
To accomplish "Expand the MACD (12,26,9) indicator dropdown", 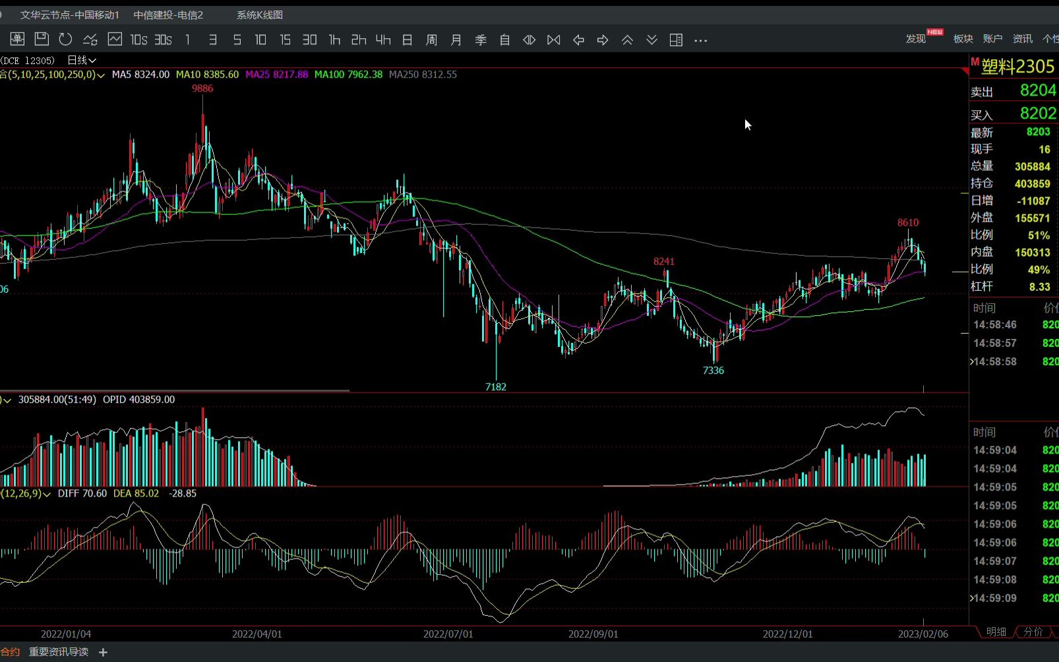I will click(47, 494).
